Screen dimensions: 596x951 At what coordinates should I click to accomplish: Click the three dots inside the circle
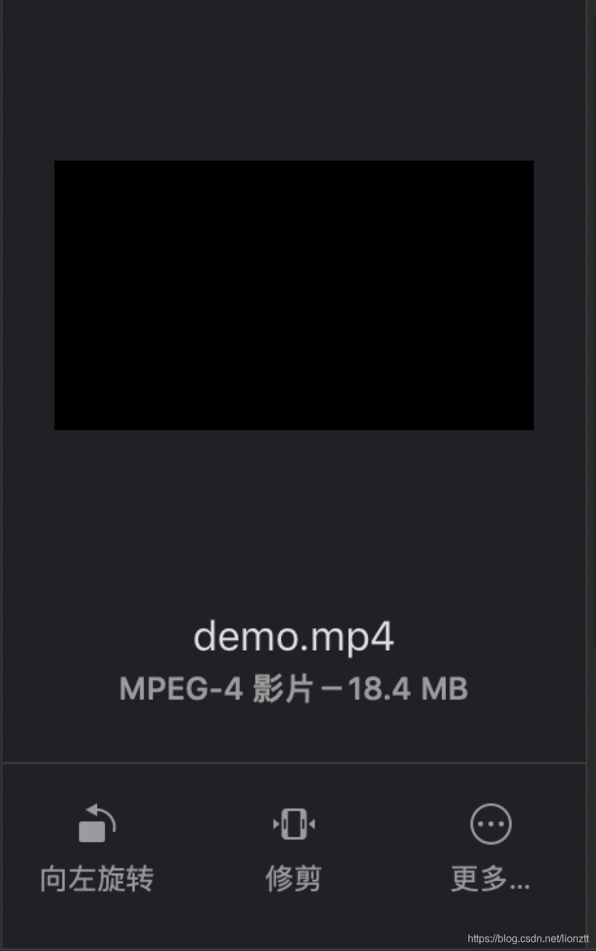click(x=490, y=825)
